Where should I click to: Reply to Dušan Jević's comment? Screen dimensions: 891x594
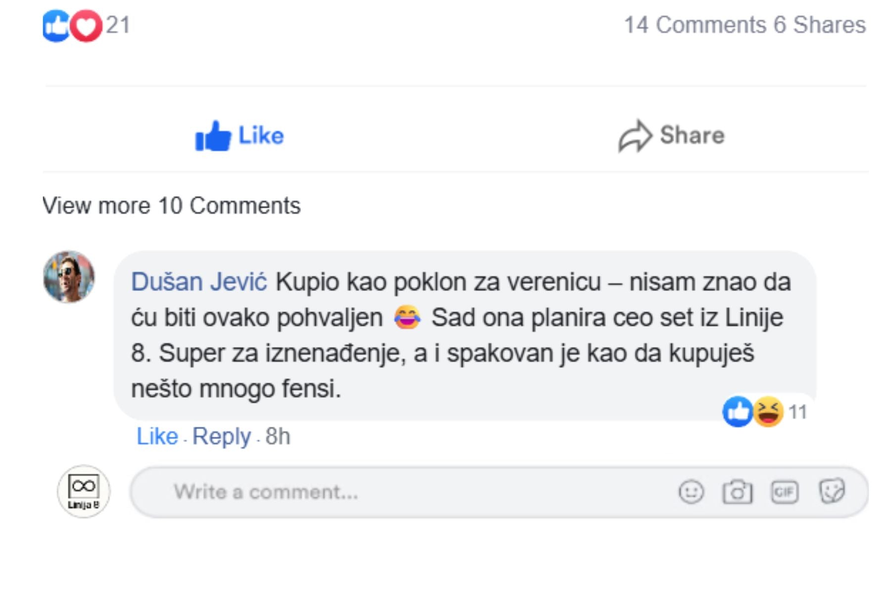(x=221, y=437)
